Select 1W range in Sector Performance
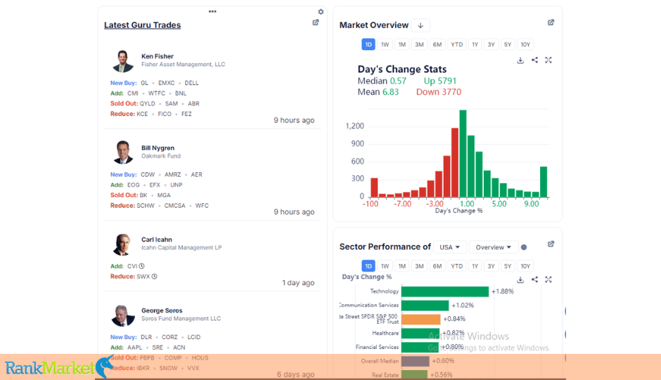Viewport: 661px width, 380px height. coord(385,266)
